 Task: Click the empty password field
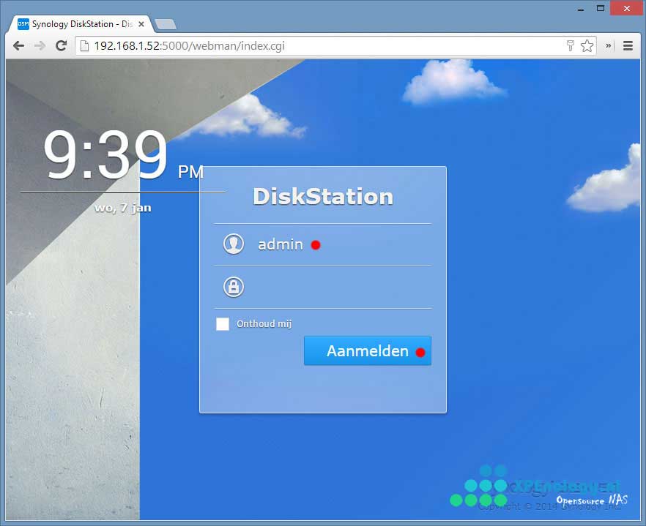coord(337,287)
